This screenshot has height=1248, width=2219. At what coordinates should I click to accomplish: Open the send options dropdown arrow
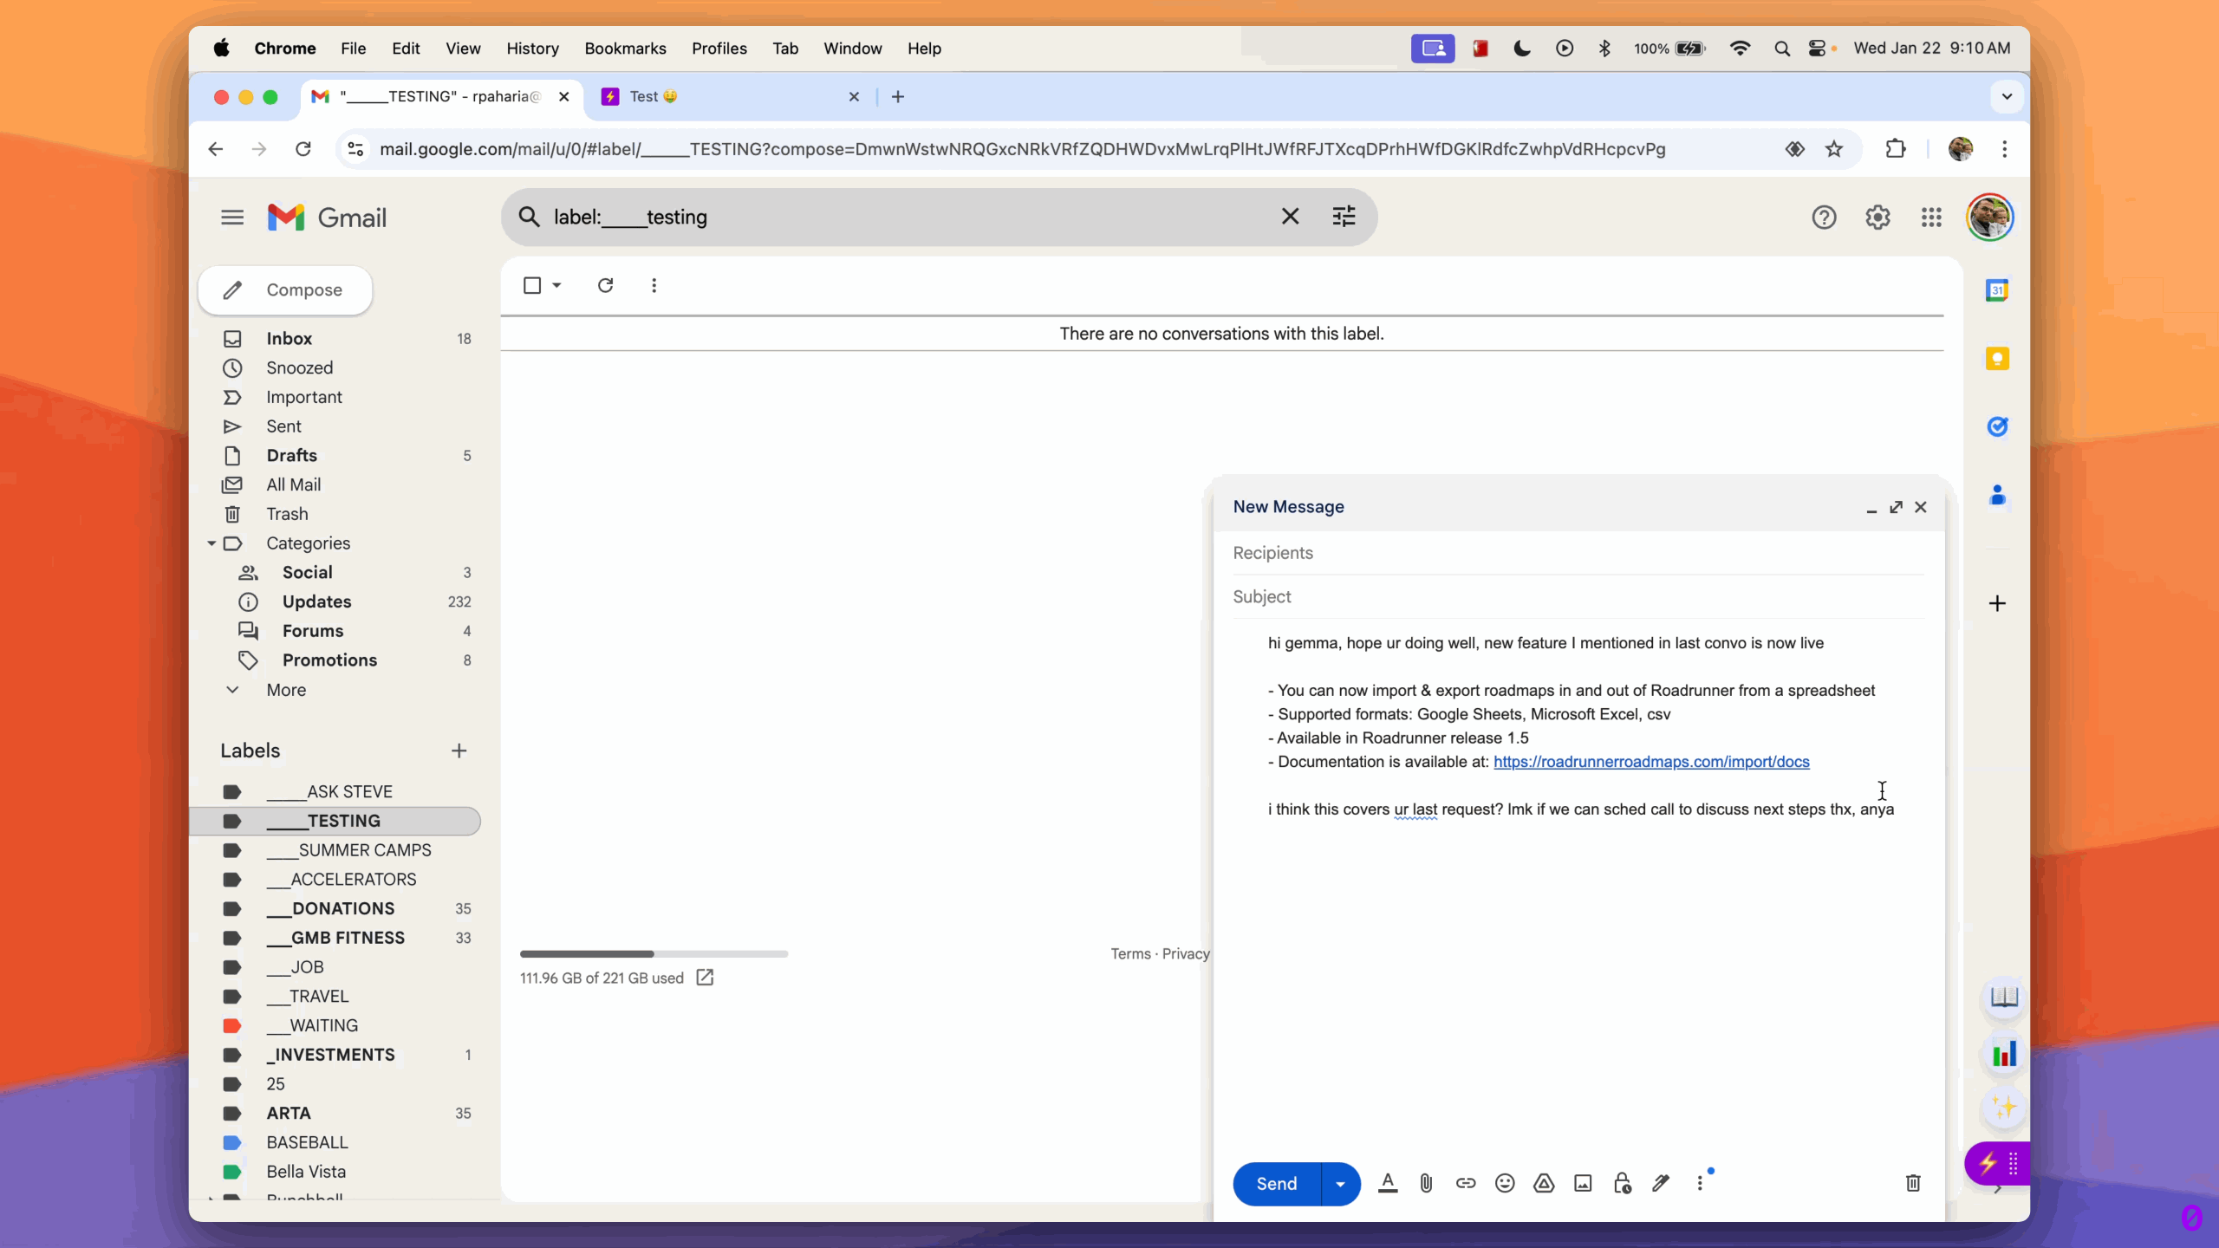(x=1340, y=1184)
